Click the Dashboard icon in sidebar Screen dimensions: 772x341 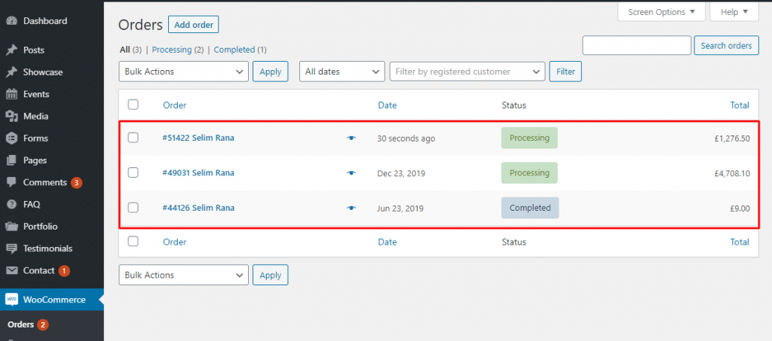click(11, 21)
